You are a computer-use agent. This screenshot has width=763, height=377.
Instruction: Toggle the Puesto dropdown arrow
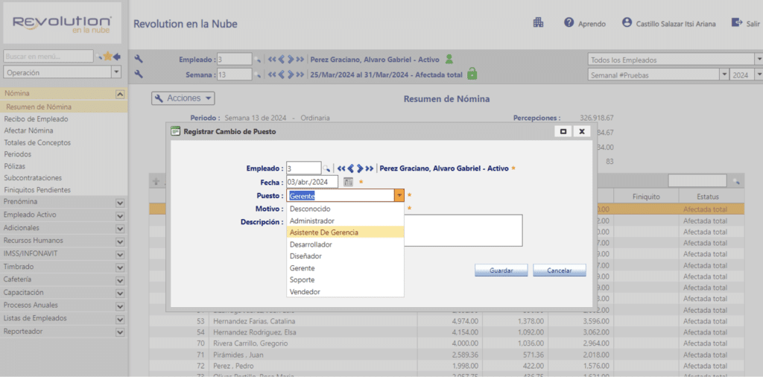click(x=399, y=196)
